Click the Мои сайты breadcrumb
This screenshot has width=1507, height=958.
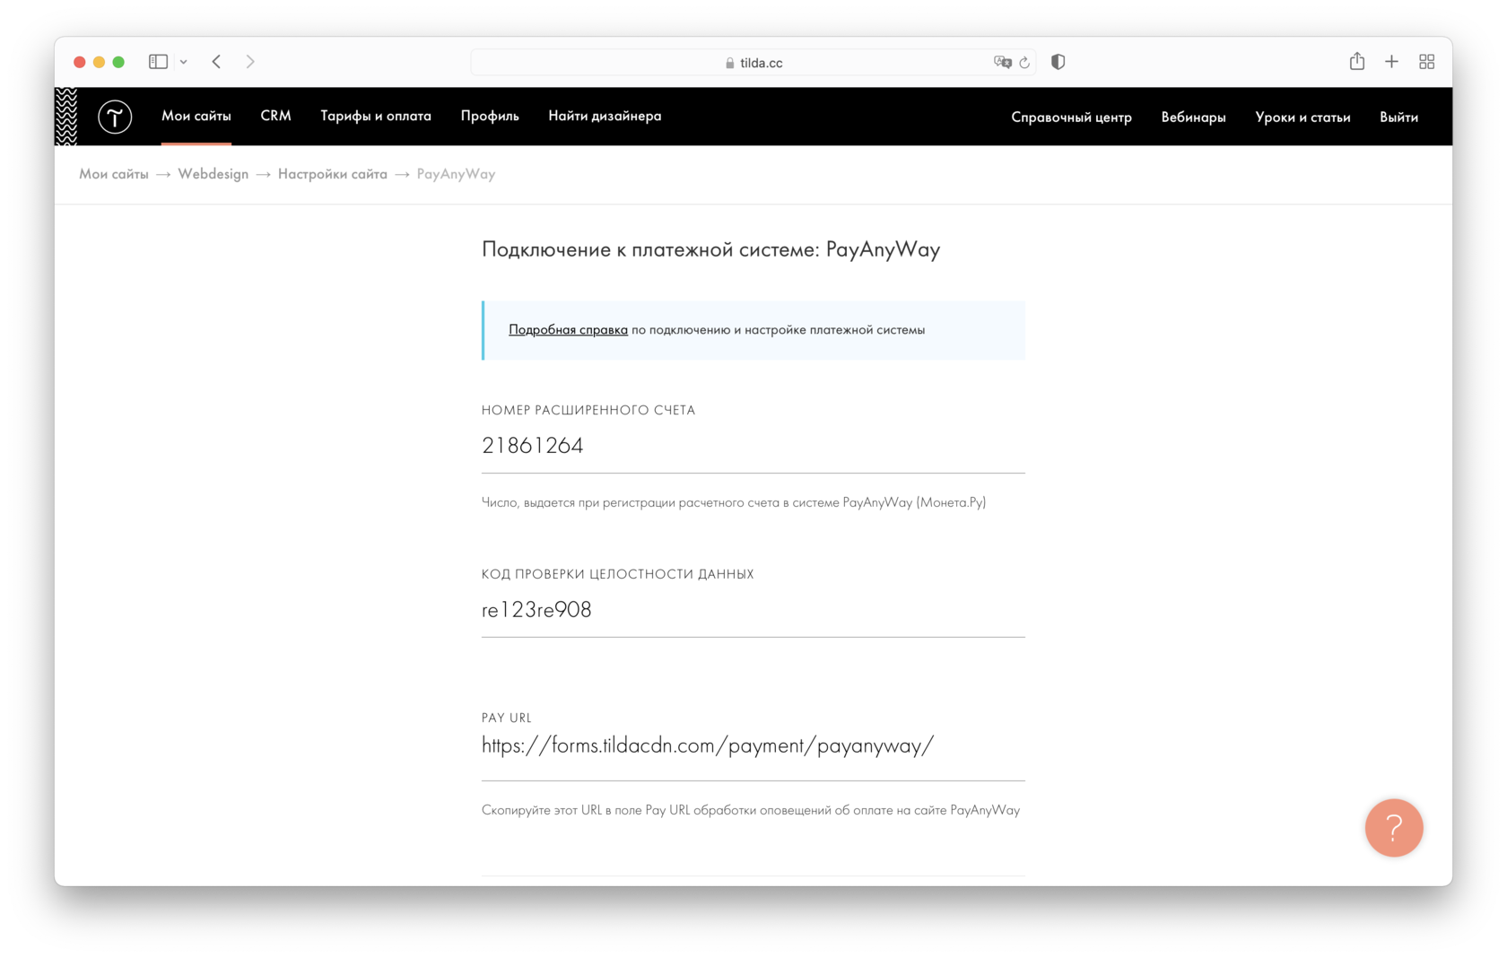114,174
